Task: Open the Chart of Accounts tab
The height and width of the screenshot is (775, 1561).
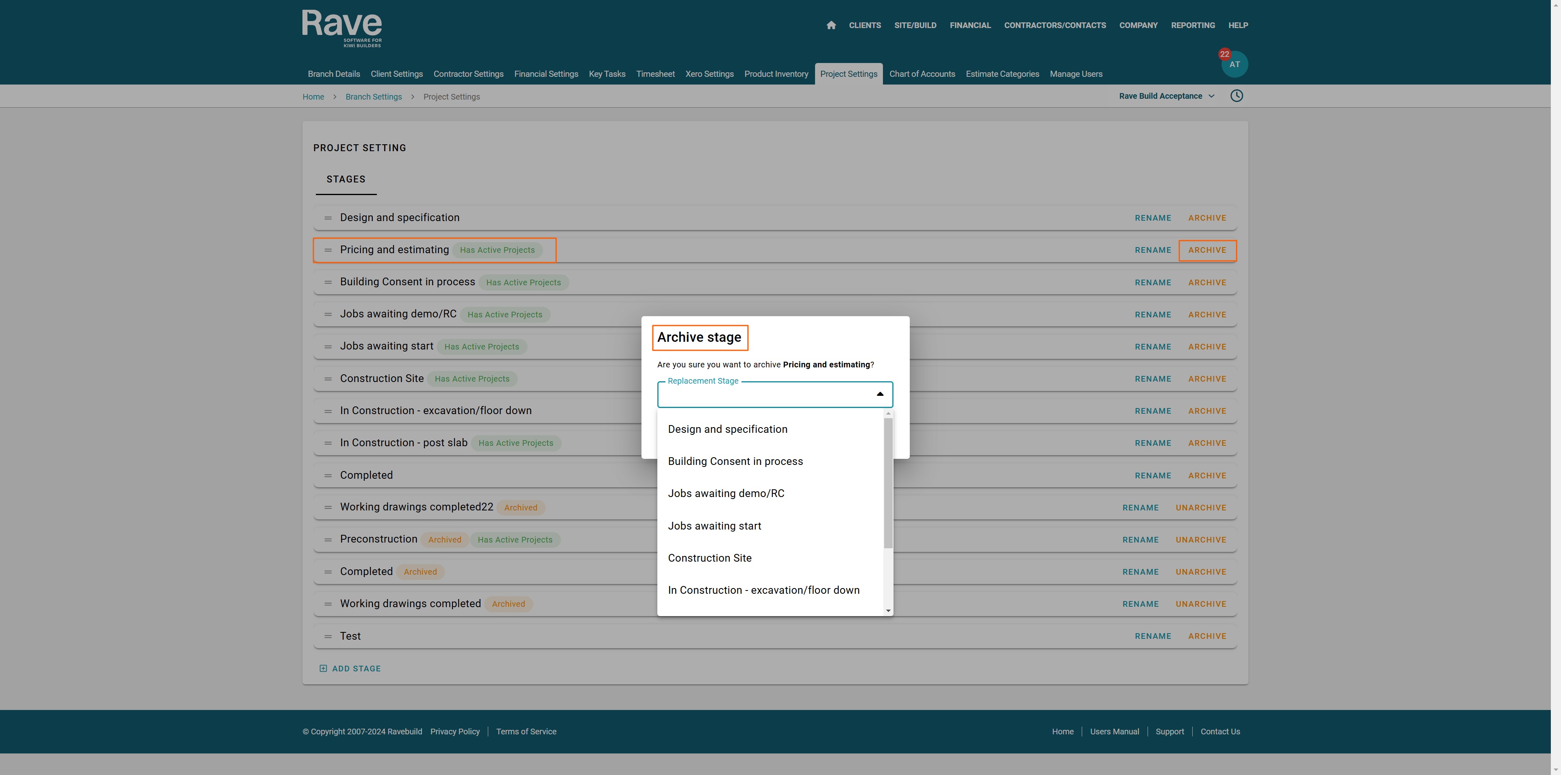Action: pyautogui.click(x=922, y=74)
